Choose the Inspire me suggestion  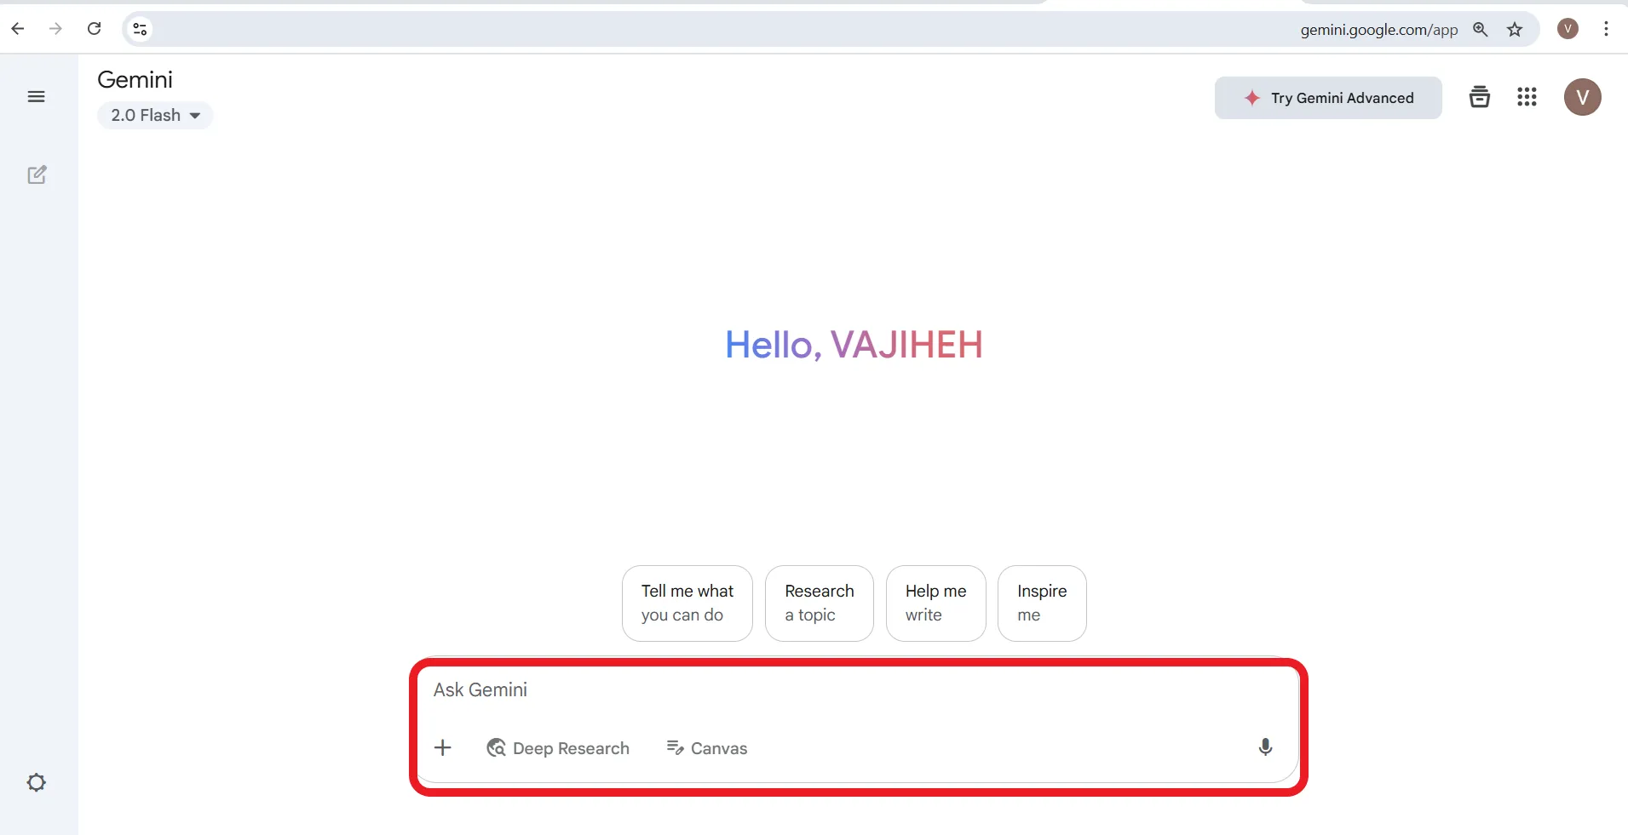1042,603
